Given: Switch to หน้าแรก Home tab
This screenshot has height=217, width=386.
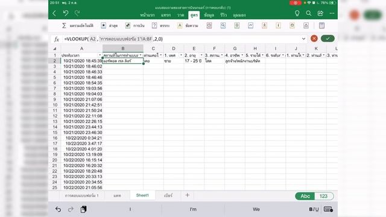Looking at the screenshot, I should 147,15.
